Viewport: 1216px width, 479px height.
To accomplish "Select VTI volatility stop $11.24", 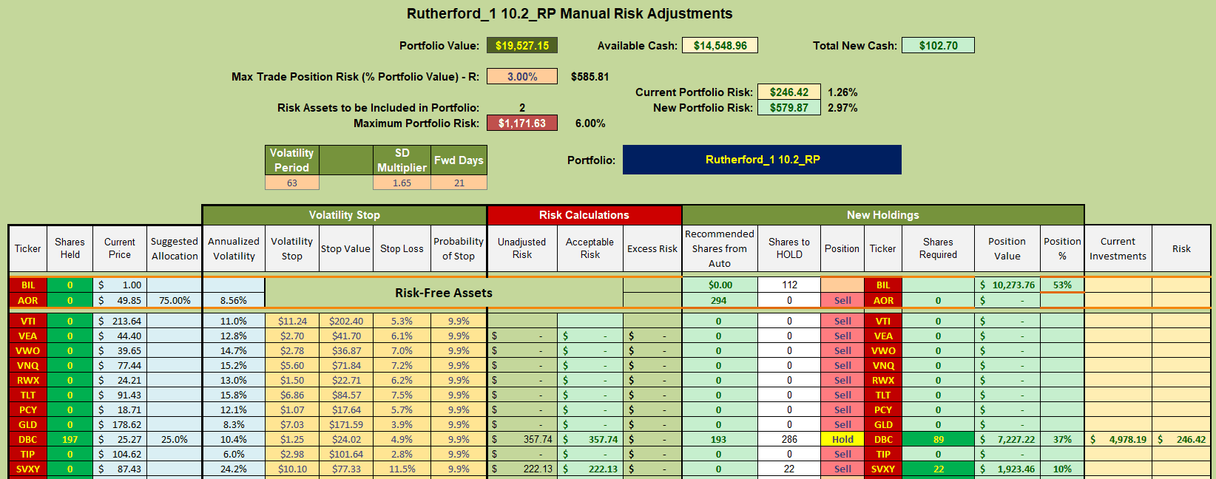I will click(x=292, y=321).
